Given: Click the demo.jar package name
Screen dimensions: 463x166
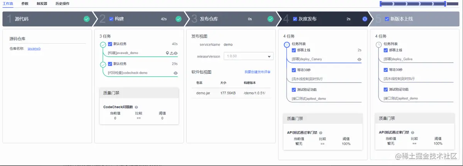Looking at the screenshot, I should tap(203, 93).
